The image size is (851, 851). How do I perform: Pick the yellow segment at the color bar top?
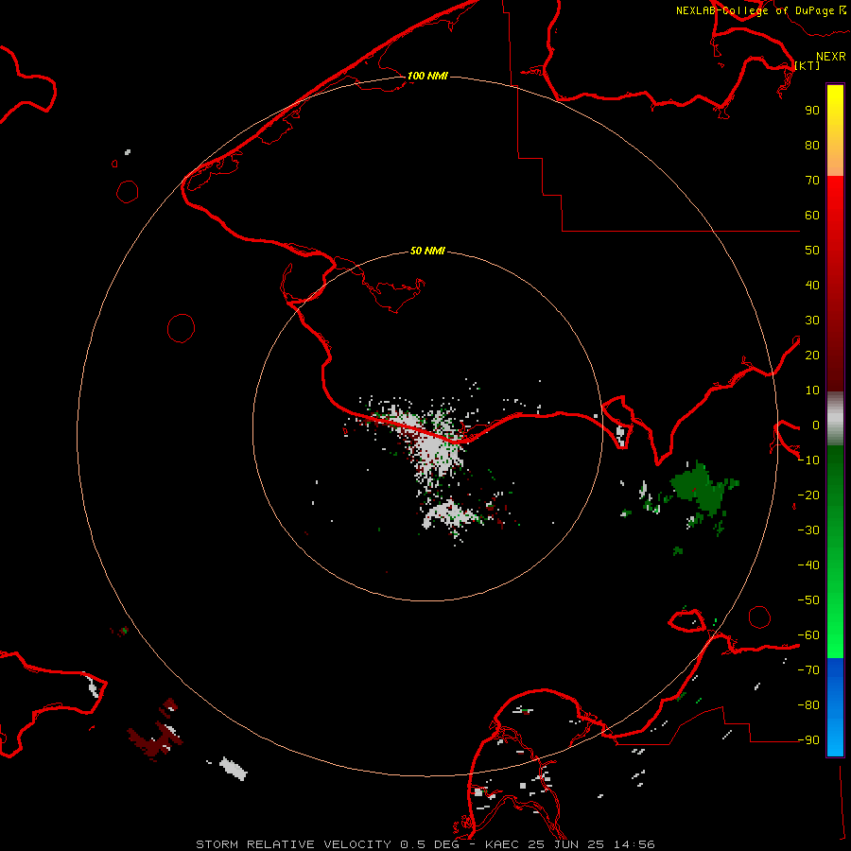[x=835, y=130]
